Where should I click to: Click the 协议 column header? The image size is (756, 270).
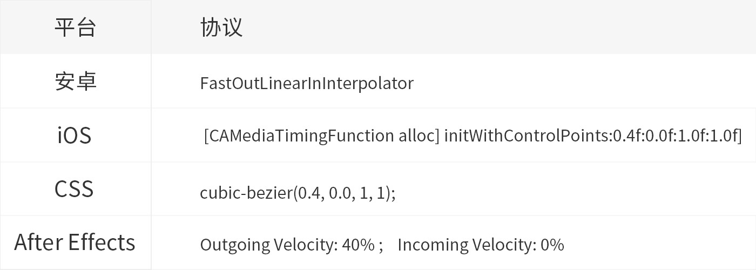click(x=221, y=27)
